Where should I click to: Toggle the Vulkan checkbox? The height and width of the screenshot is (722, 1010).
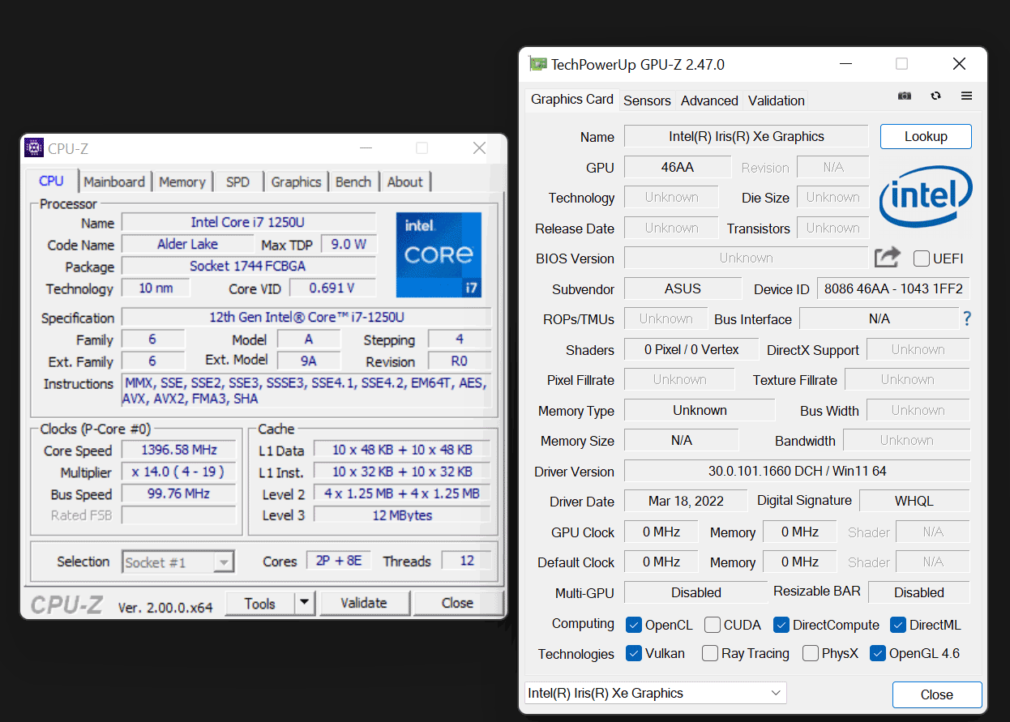634,653
